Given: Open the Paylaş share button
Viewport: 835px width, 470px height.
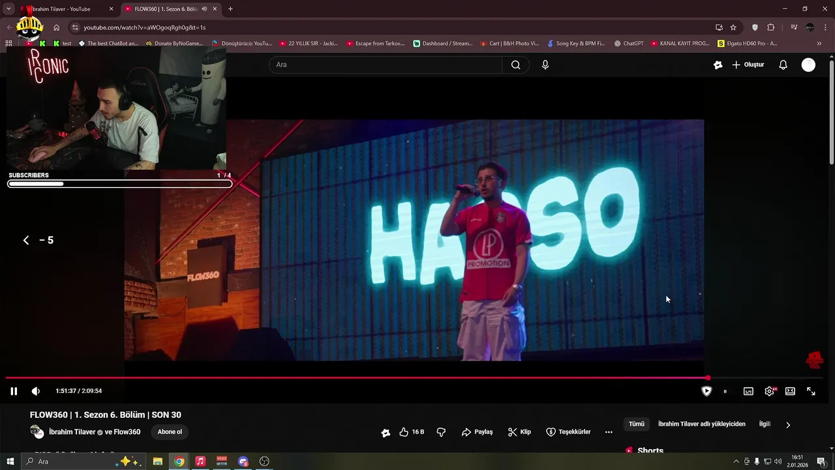Looking at the screenshot, I should coord(477,432).
